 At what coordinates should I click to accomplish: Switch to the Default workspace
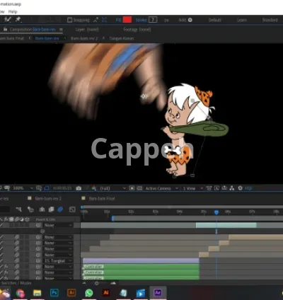point(215,20)
